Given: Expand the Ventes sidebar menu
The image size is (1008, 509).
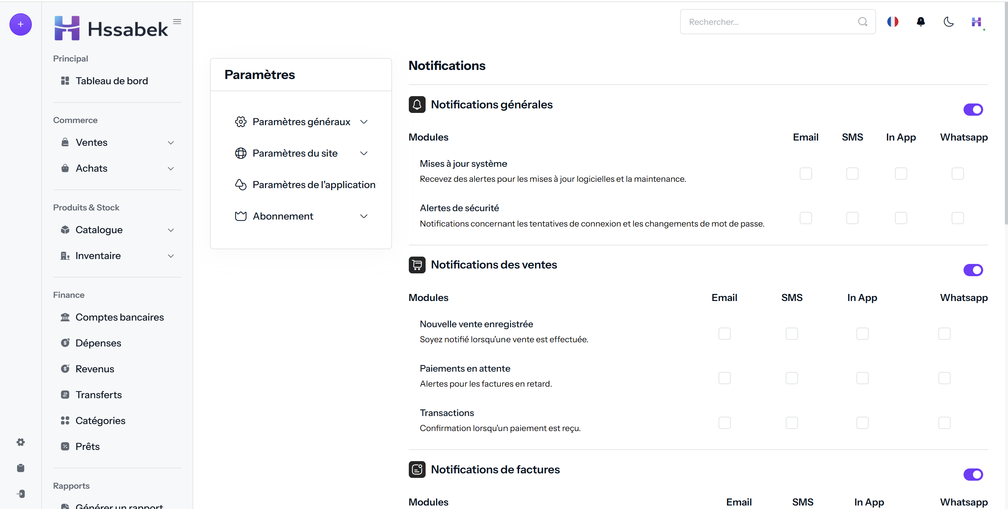Looking at the screenshot, I should tap(117, 143).
